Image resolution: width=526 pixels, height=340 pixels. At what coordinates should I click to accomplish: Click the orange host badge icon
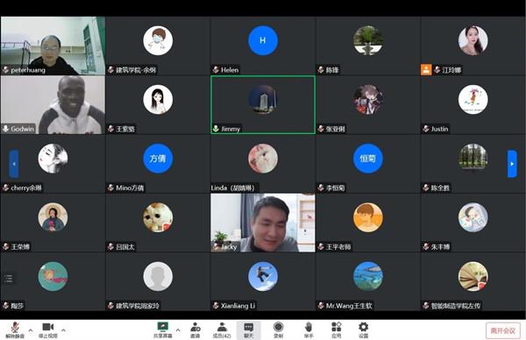click(426, 70)
